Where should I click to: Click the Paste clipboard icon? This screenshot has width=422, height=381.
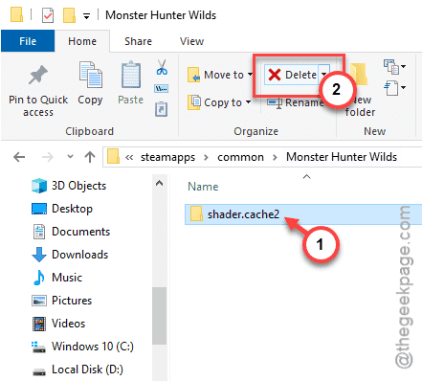coord(131,75)
